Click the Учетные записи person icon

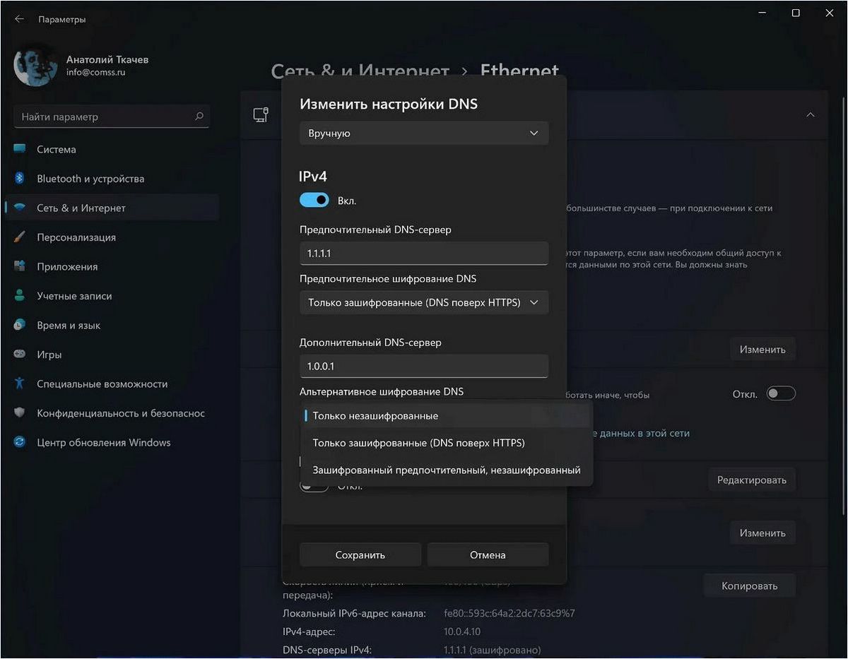coord(20,296)
